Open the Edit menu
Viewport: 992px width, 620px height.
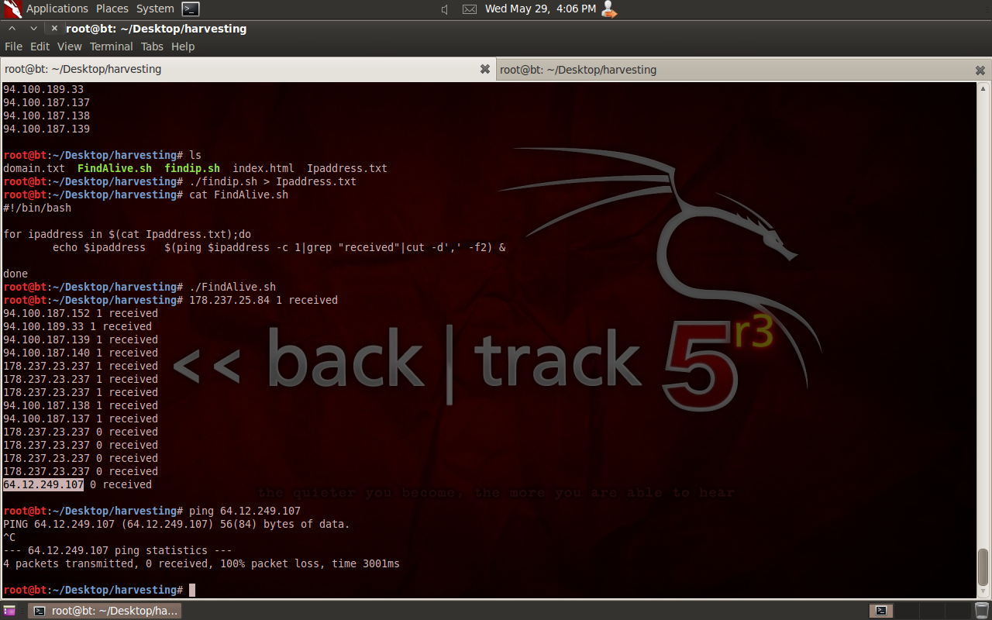[x=40, y=46]
